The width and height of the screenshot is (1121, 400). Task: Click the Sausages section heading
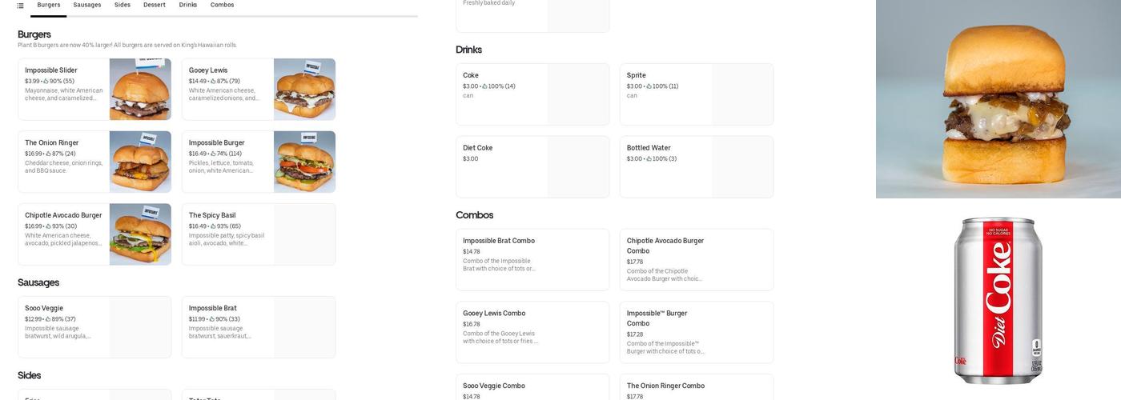[38, 282]
